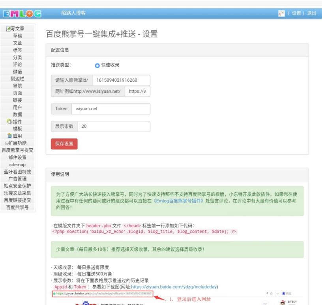Click the header.php code text
322x305 pixels.
point(99,226)
